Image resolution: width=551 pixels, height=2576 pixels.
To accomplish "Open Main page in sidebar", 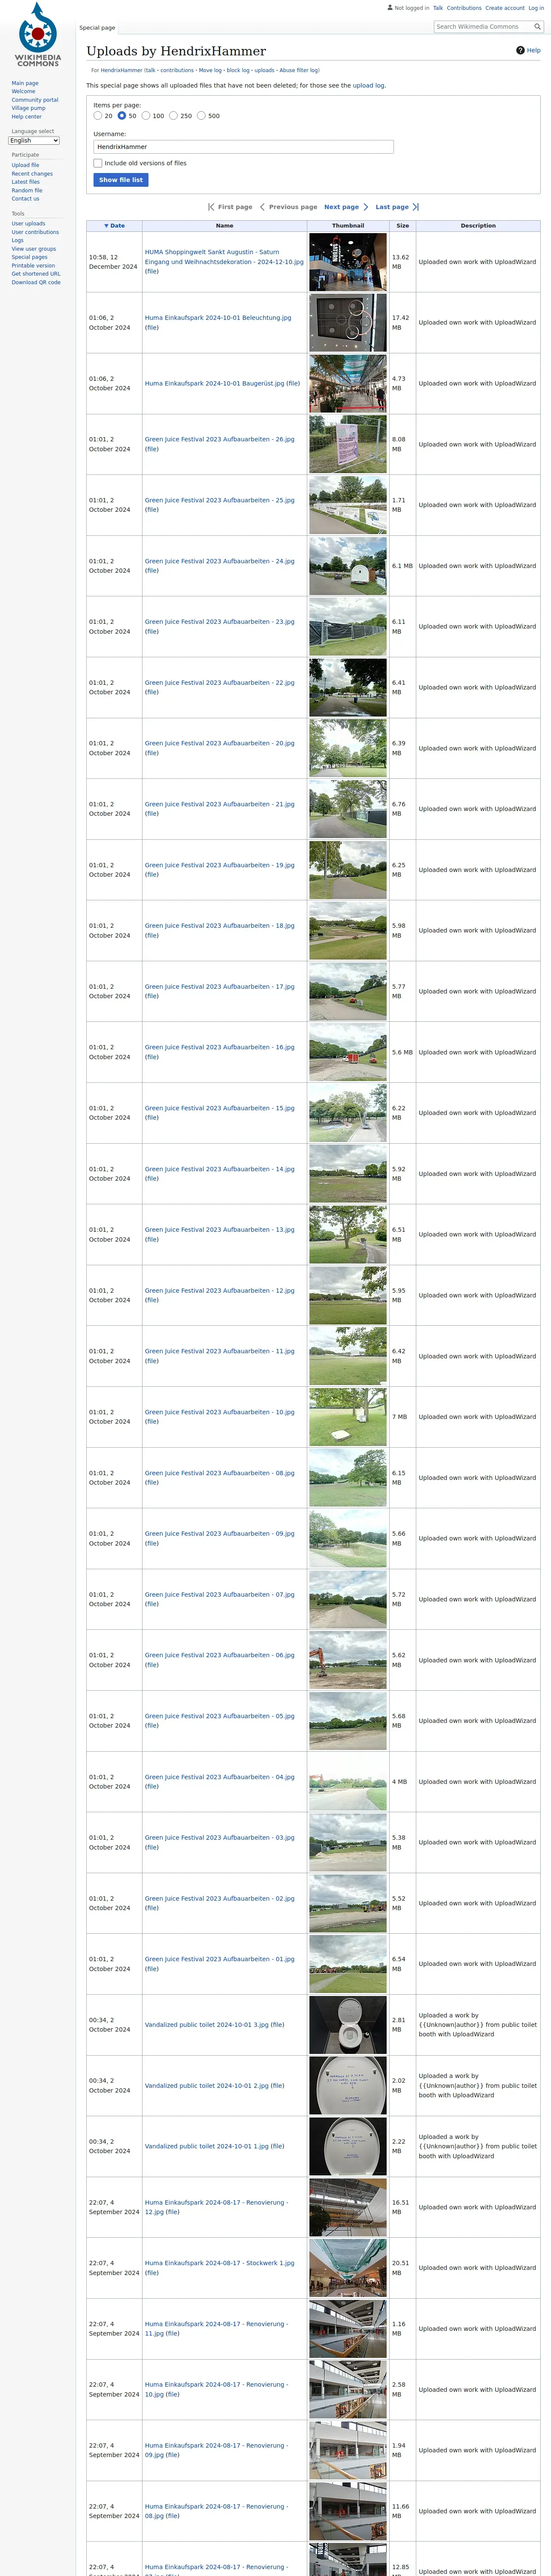I will (25, 83).
